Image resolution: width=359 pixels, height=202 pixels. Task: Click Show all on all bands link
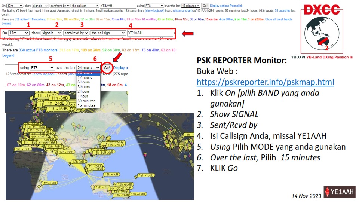(x=279, y=19)
